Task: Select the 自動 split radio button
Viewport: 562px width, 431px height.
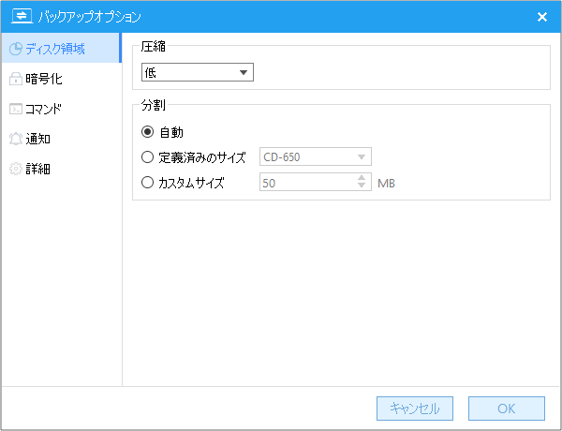Action: point(147,132)
